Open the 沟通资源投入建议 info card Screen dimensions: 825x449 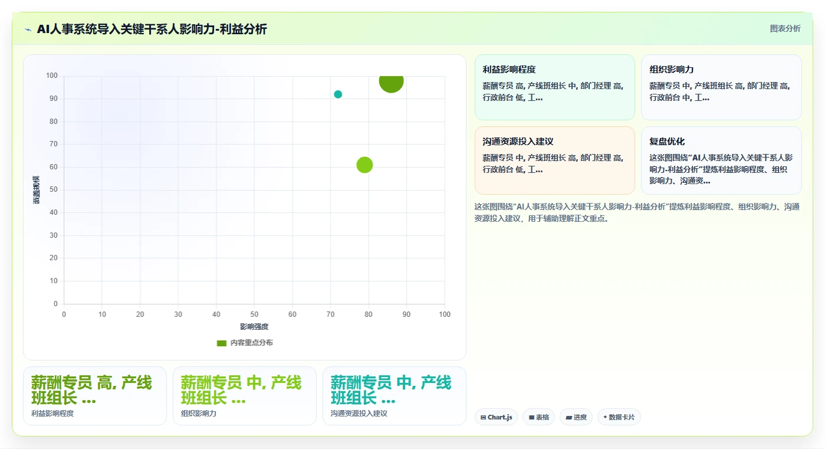tap(555, 160)
